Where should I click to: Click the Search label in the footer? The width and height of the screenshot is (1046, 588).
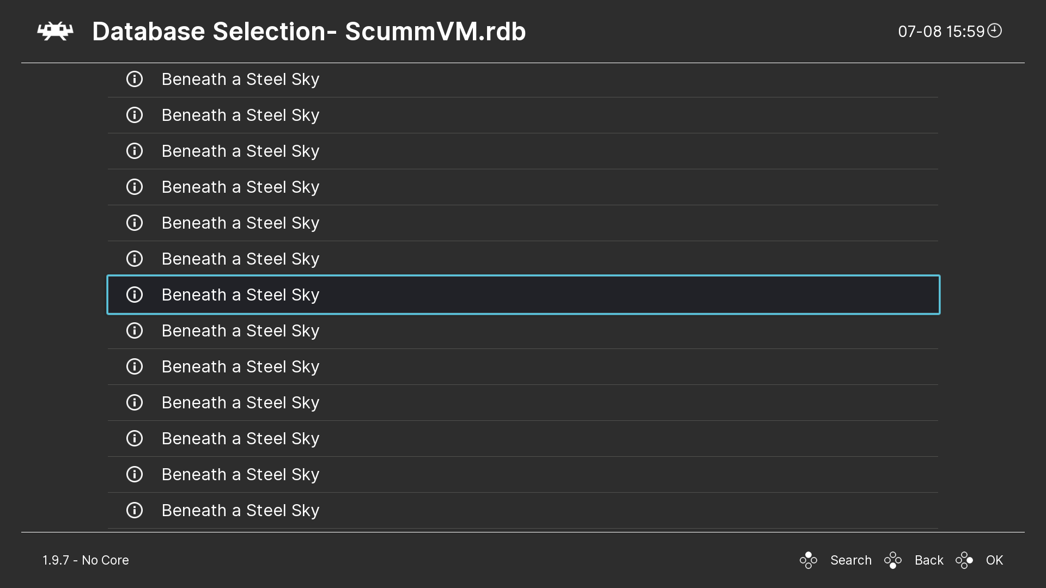click(851, 560)
